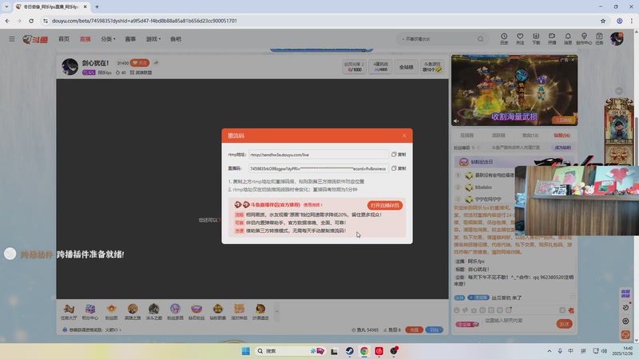Expand the 分类 category dropdown
The image size is (639, 359).
[x=108, y=39]
